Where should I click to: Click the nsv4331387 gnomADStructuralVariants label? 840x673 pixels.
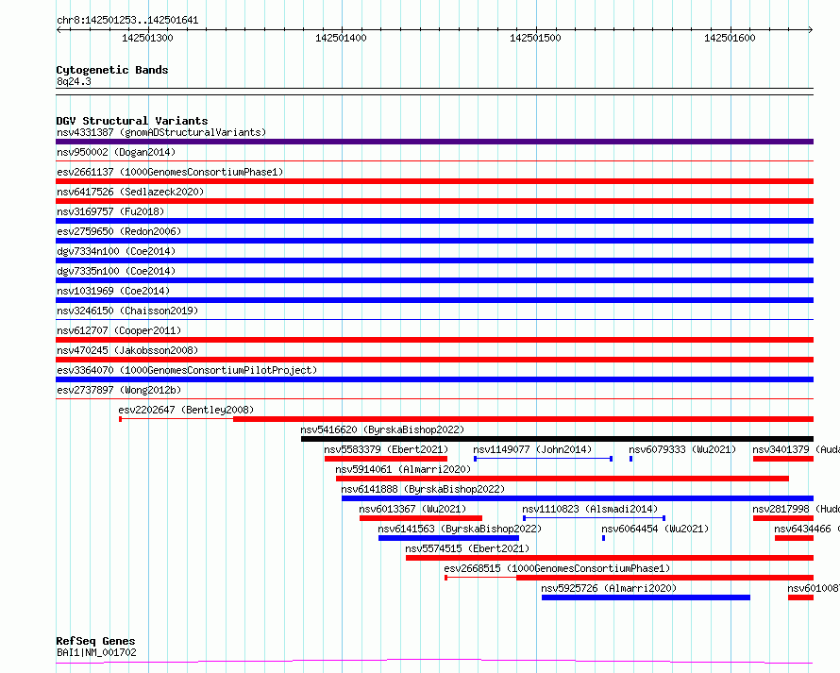coord(161,132)
